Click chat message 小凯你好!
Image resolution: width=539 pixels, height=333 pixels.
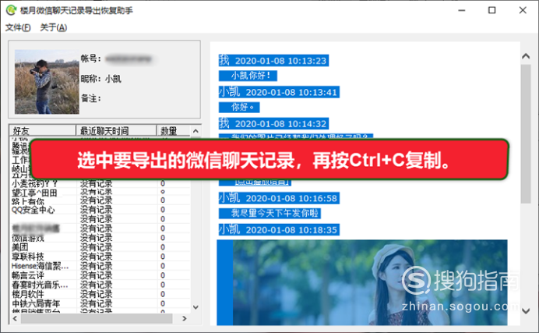[248, 76]
